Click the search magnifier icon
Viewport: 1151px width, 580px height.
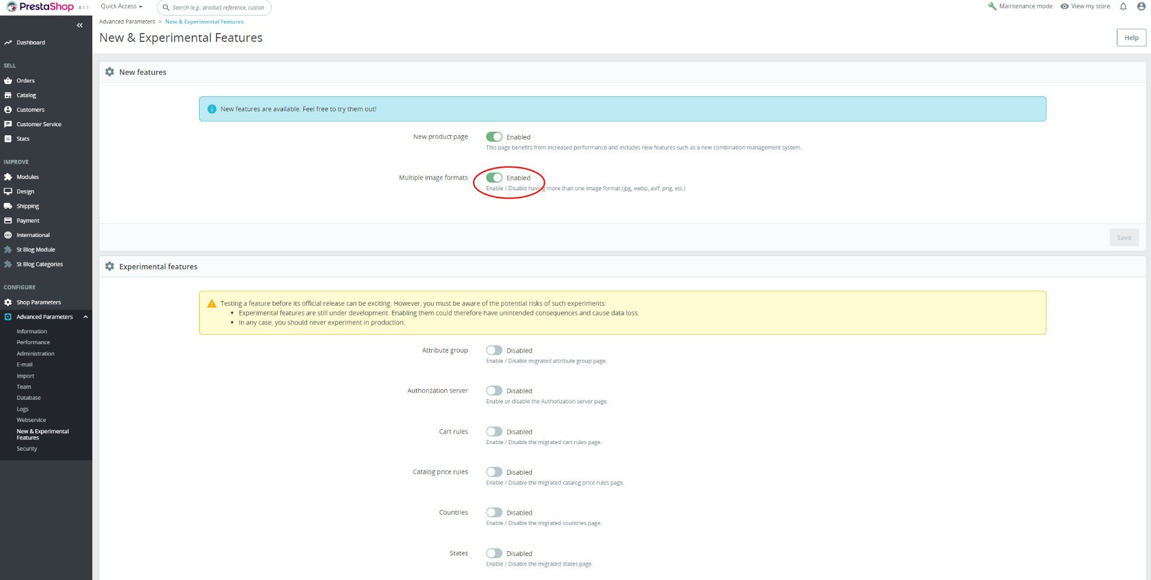[x=166, y=7]
